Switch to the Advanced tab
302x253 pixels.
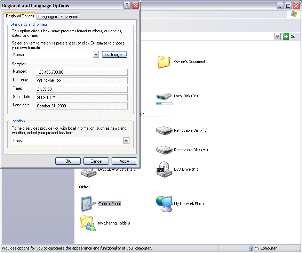[x=69, y=17]
